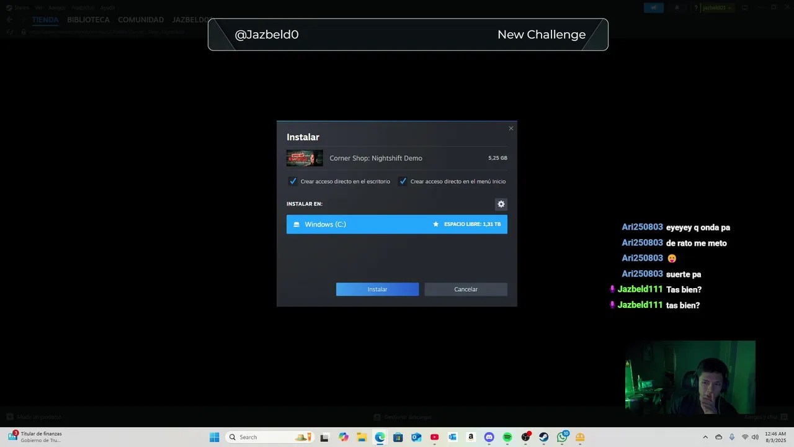This screenshot has width=794, height=447.
Task: Switch to Steam via taskbar icon
Action: click(x=543, y=437)
